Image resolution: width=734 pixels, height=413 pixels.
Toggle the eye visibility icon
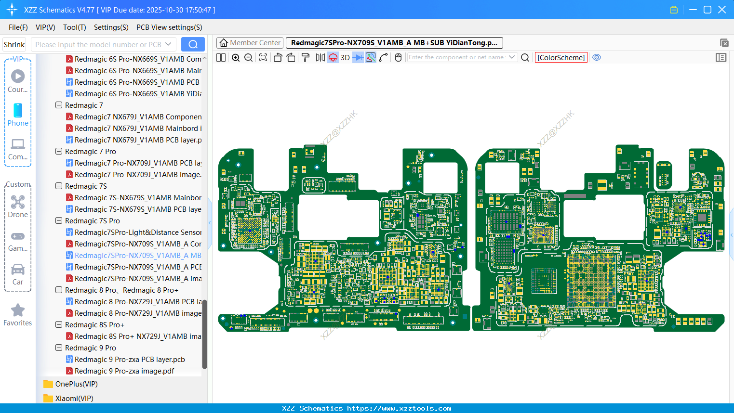pyautogui.click(x=597, y=57)
